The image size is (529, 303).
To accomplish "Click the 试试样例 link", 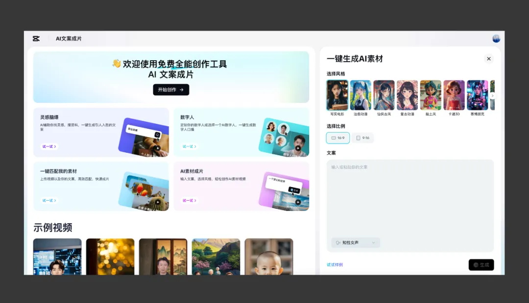I will [x=335, y=264].
